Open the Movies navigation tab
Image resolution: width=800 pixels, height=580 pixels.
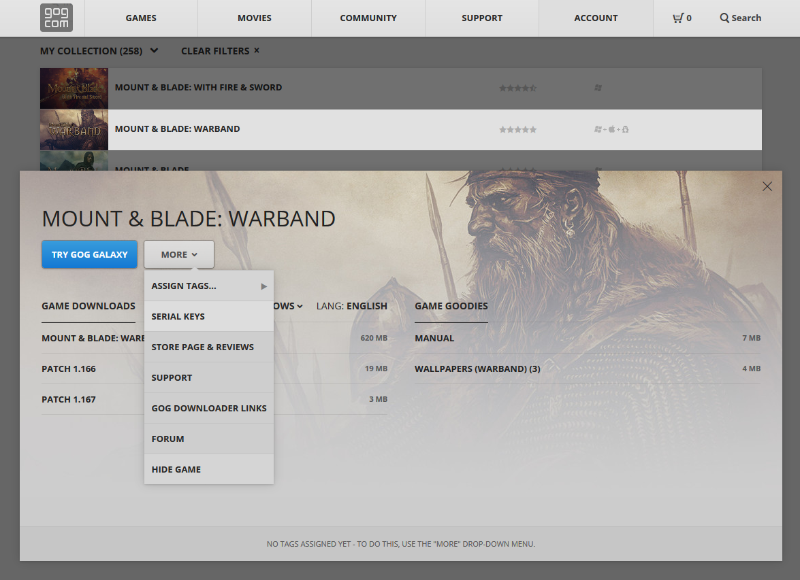tap(255, 18)
